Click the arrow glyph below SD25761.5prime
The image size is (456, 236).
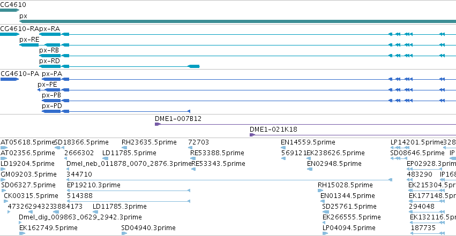(x=325, y=212)
